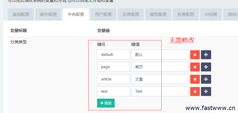Delete the article key row
The width and height of the screenshot is (238, 113).
[195, 79]
